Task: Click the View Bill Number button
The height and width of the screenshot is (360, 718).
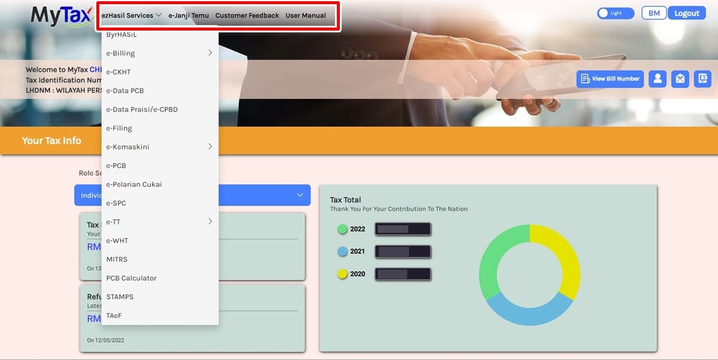Action: click(x=610, y=78)
